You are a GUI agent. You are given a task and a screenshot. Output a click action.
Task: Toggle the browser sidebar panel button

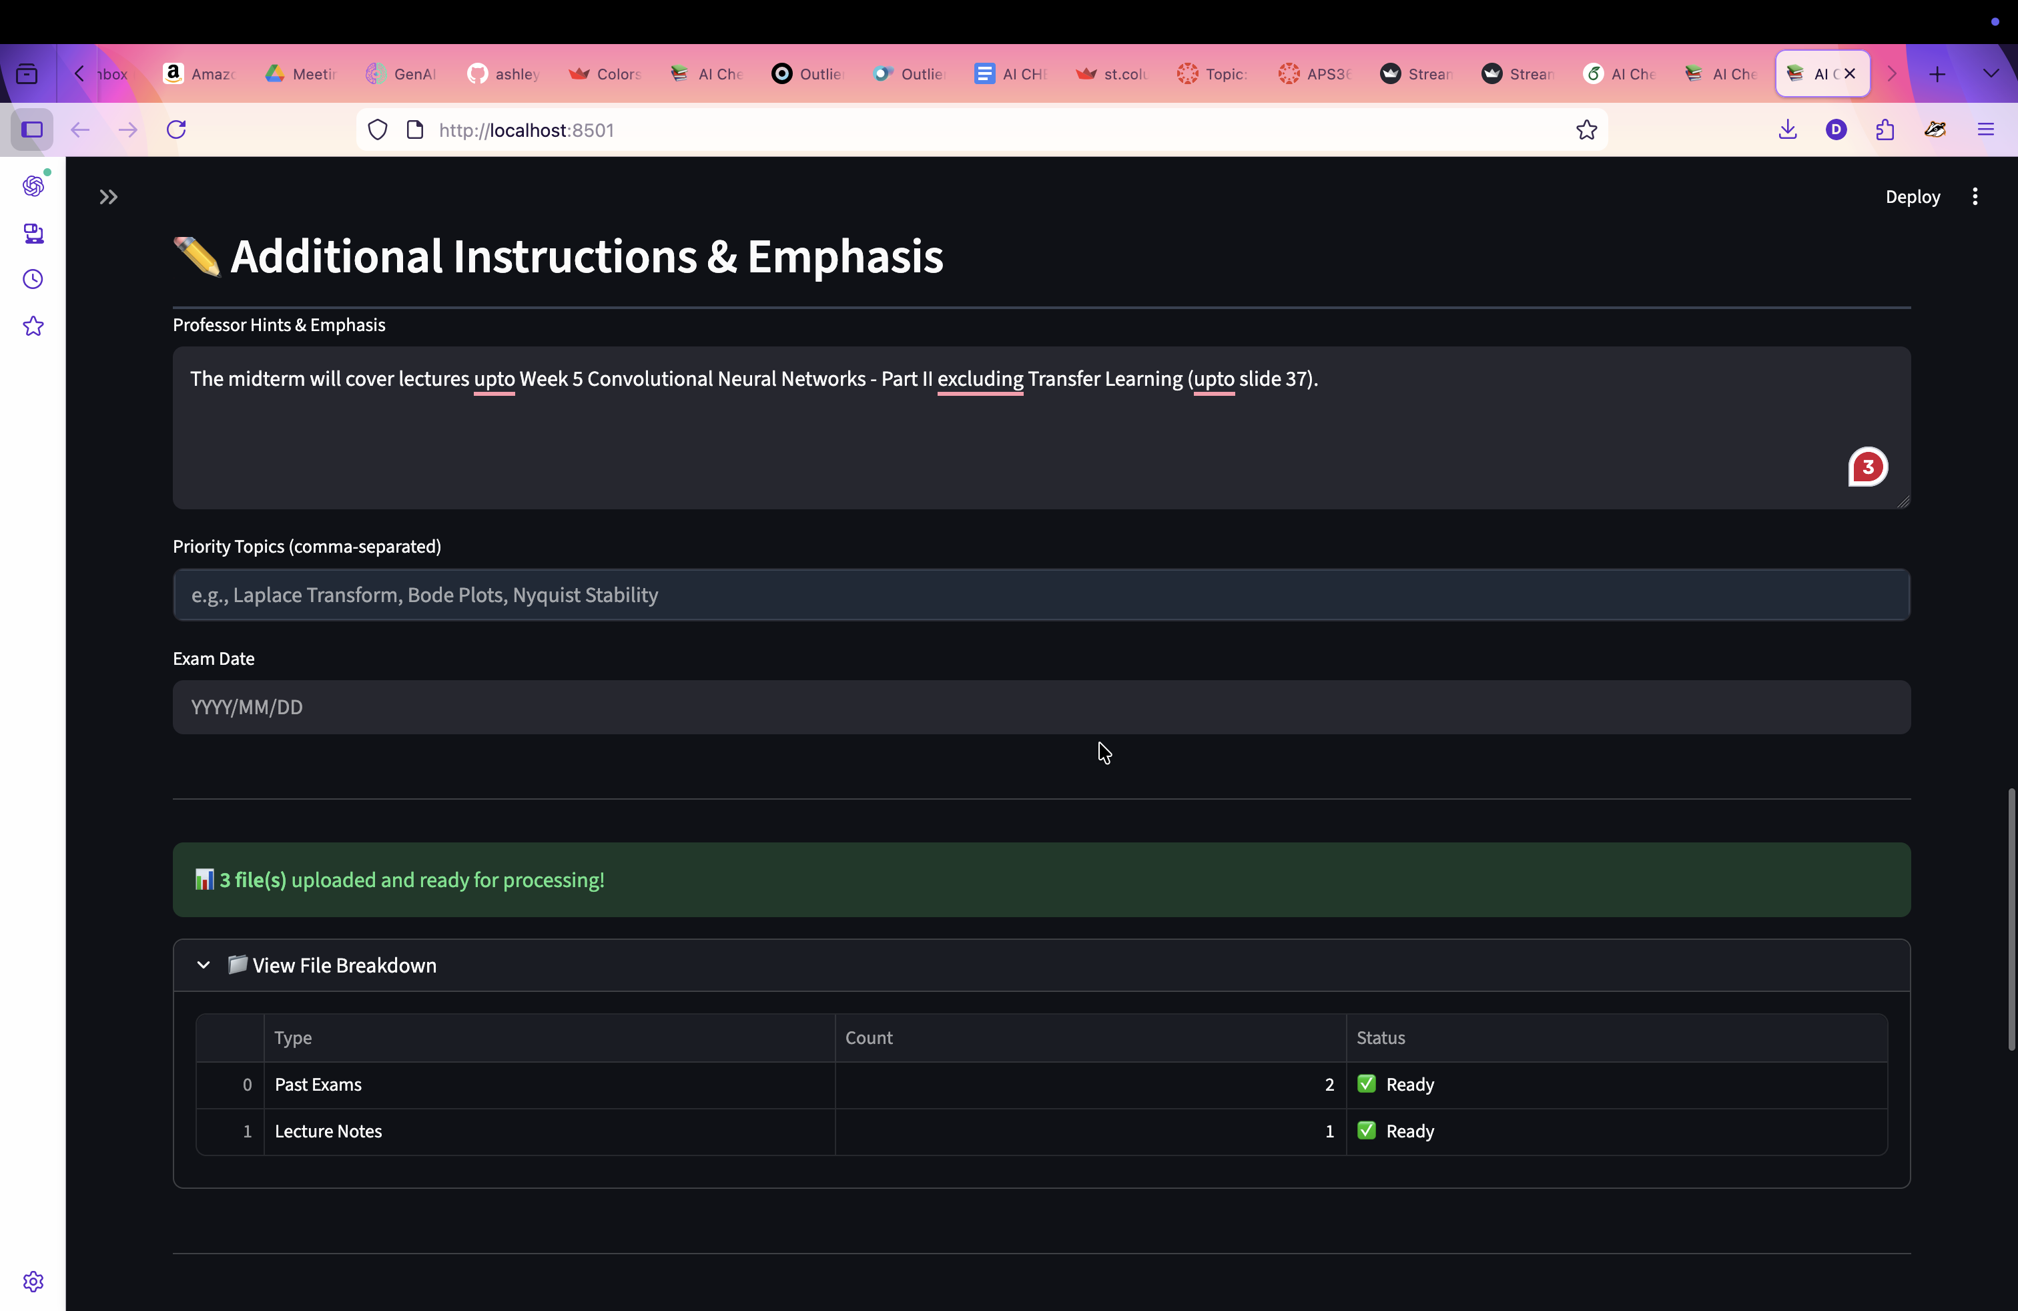[32, 129]
